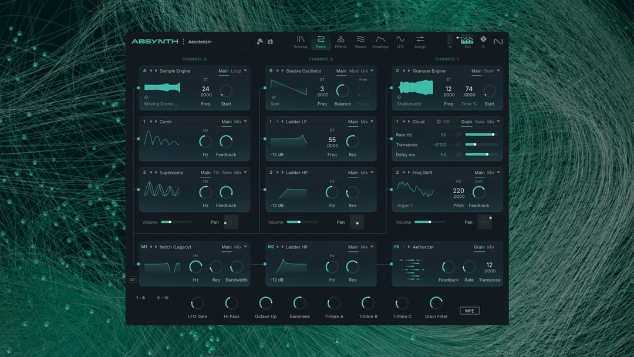The height and width of the screenshot is (357, 634).
Task: Click the save preset disk icon
Action: (x=270, y=42)
